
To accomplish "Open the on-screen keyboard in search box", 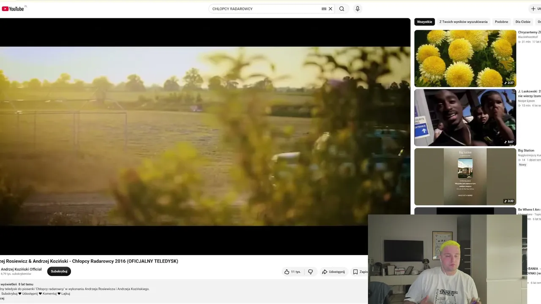I will pos(324,9).
